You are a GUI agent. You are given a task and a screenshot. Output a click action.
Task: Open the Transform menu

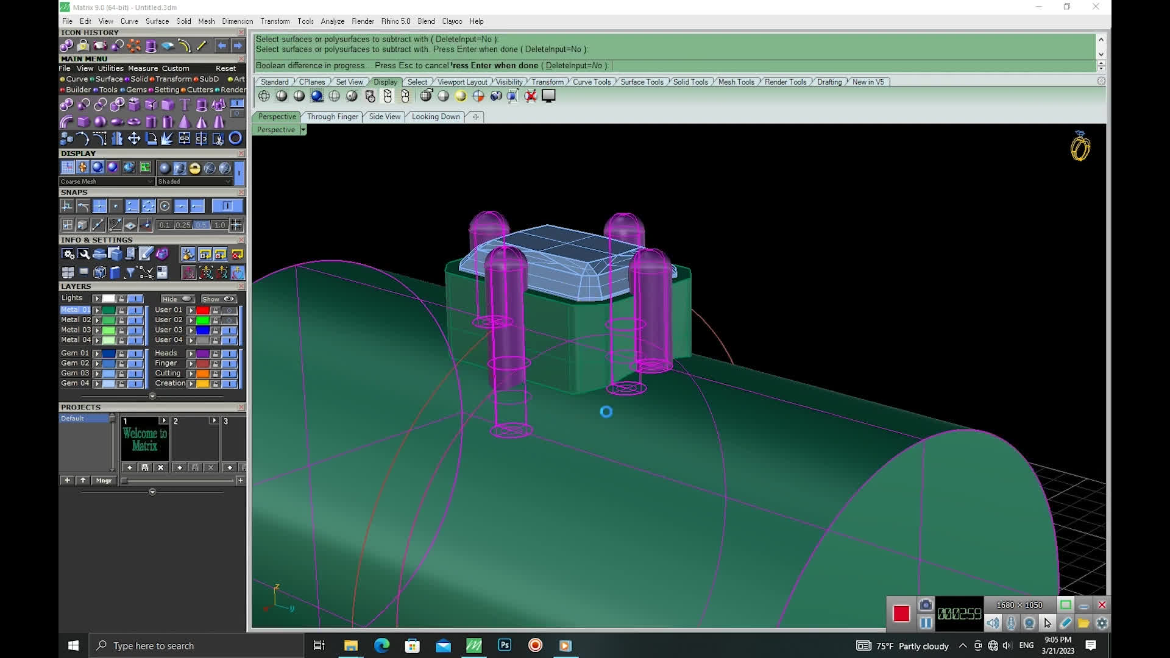click(275, 21)
